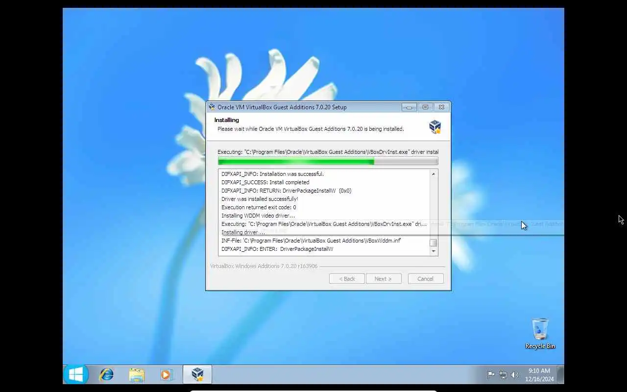627x392 pixels.
Task: Click the log scroll-down arrow
Action: coord(434,251)
